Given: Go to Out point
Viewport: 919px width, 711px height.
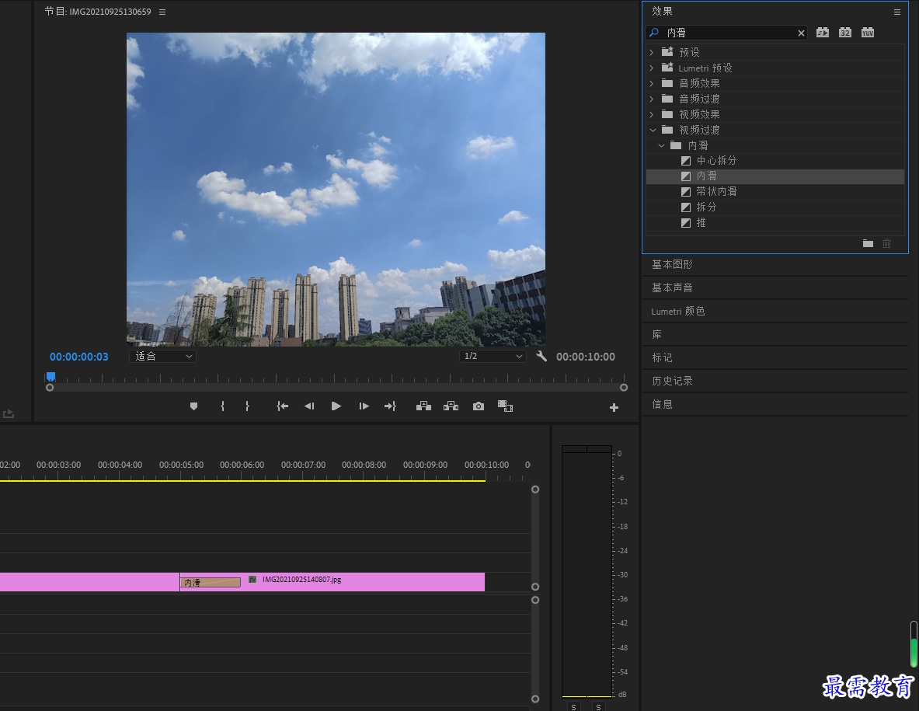Looking at the screenshot, I should tap(390, 406).
